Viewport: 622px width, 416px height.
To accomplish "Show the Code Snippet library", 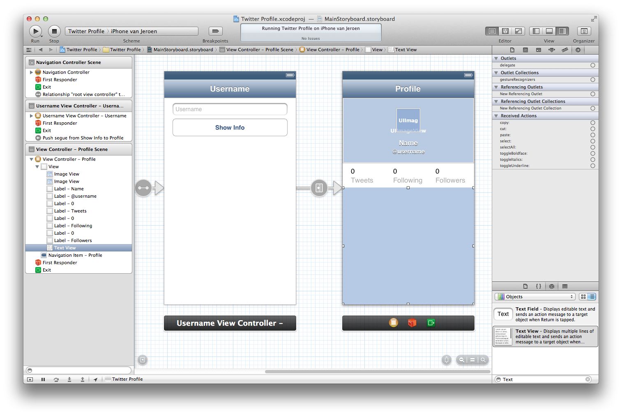I will (539, 286).
